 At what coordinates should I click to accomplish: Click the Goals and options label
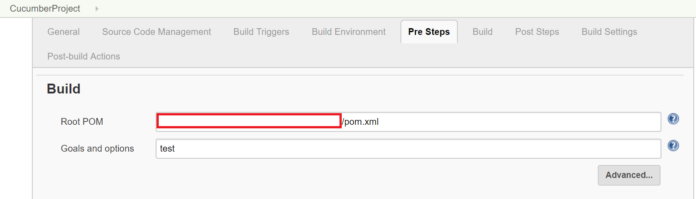tap(97, 148)
